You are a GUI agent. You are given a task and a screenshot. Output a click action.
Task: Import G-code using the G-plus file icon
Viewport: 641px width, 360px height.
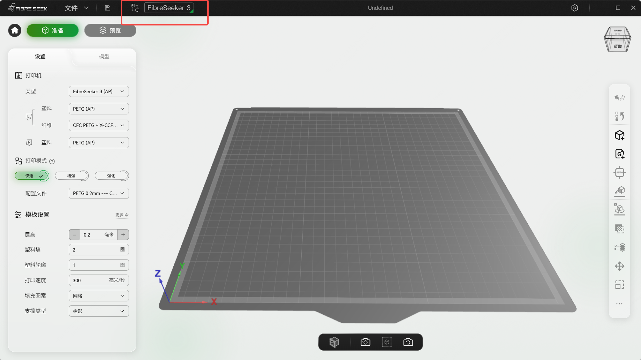point(619,154)
